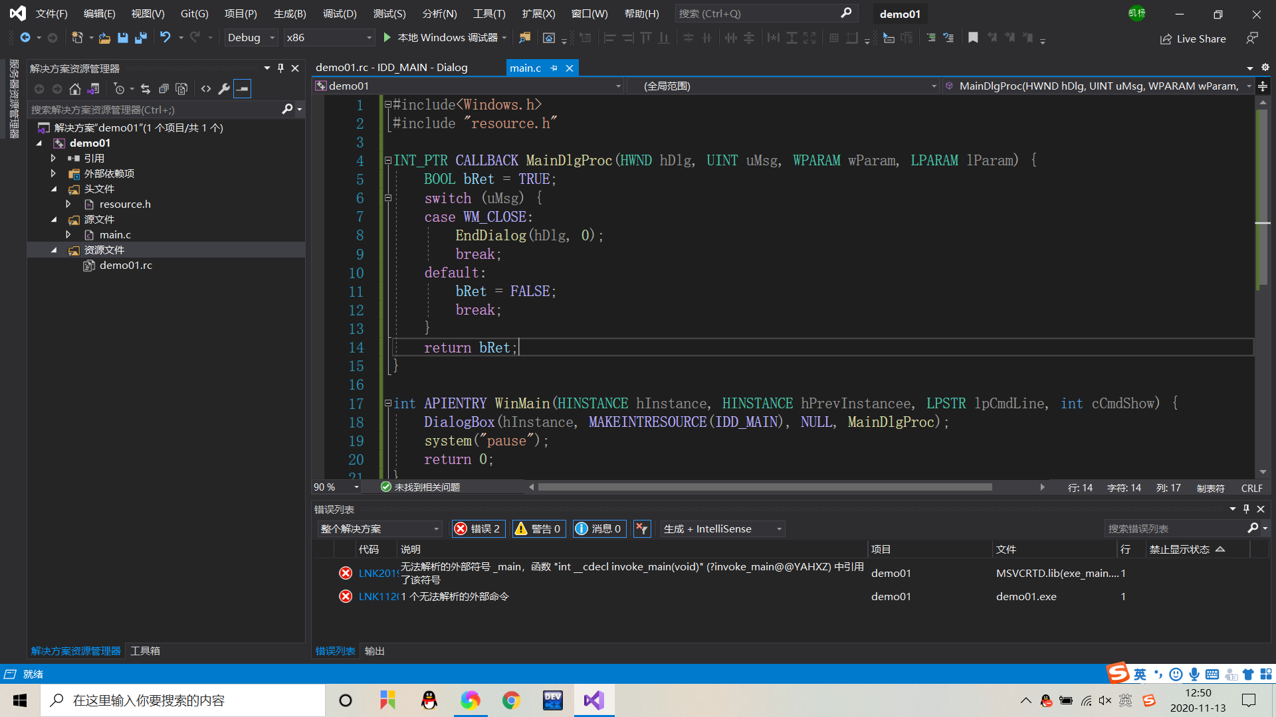
Task: Open Google Chrome from the taskbar
Action: [511, 700]
